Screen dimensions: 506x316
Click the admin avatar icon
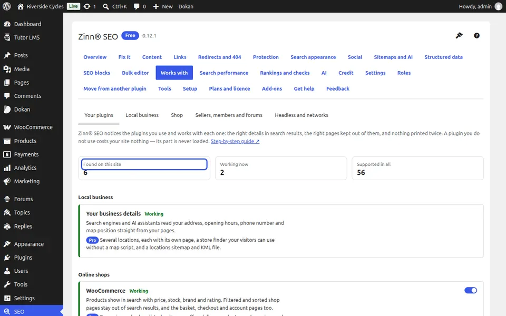499,6
